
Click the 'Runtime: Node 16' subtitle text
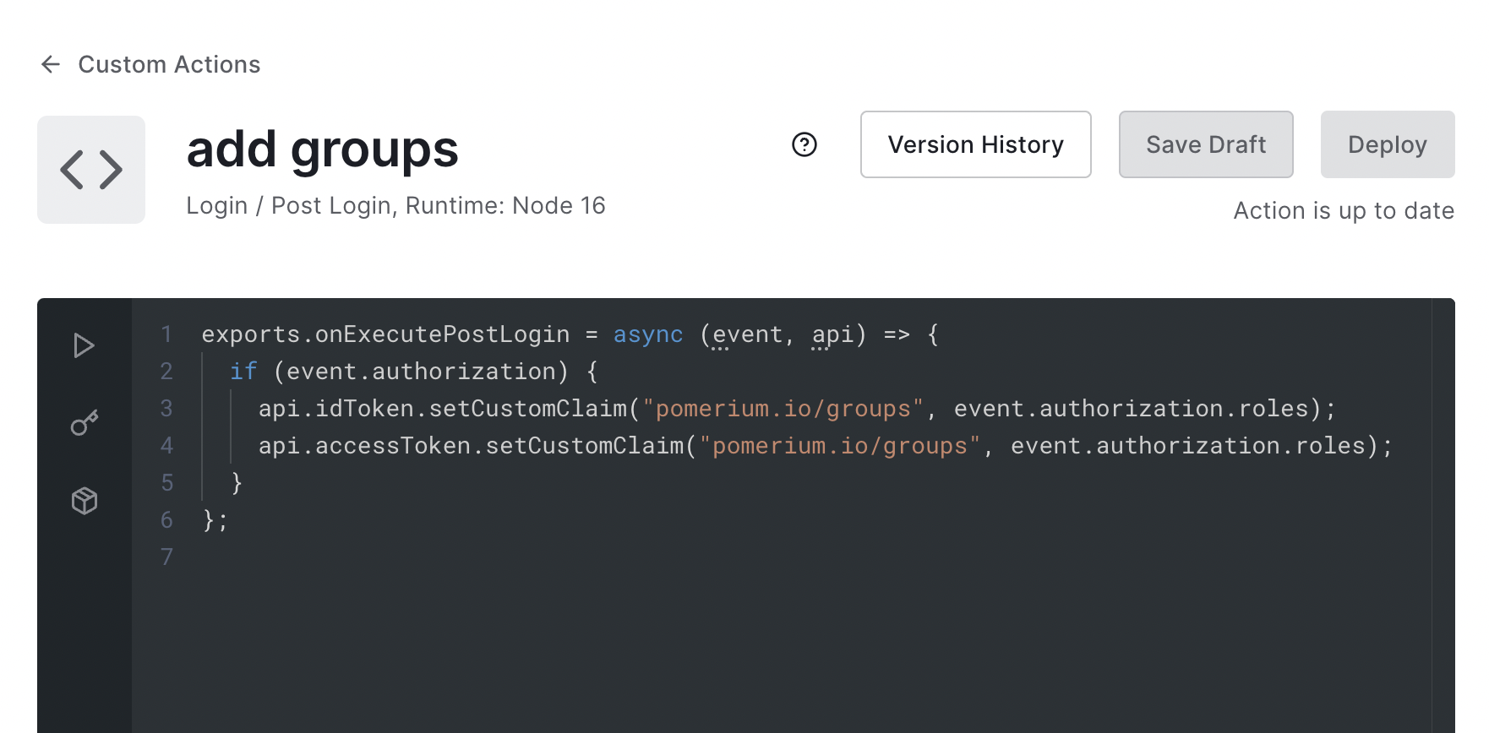coord(505,206)
